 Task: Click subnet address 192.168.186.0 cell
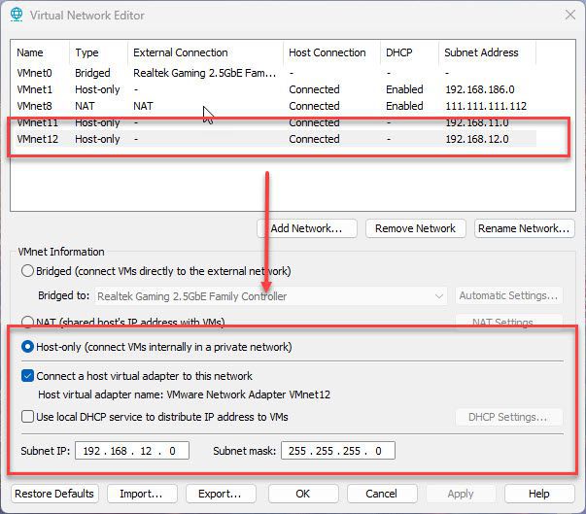(480, 89)
